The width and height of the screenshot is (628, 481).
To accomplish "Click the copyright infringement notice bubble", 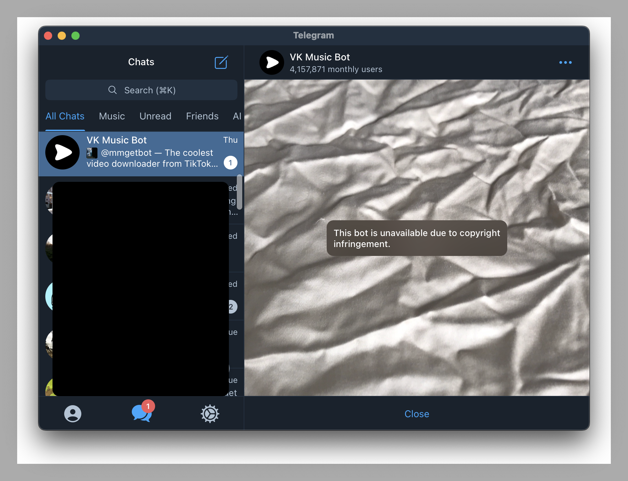I will pyautogui.click(x=417, y=238).
